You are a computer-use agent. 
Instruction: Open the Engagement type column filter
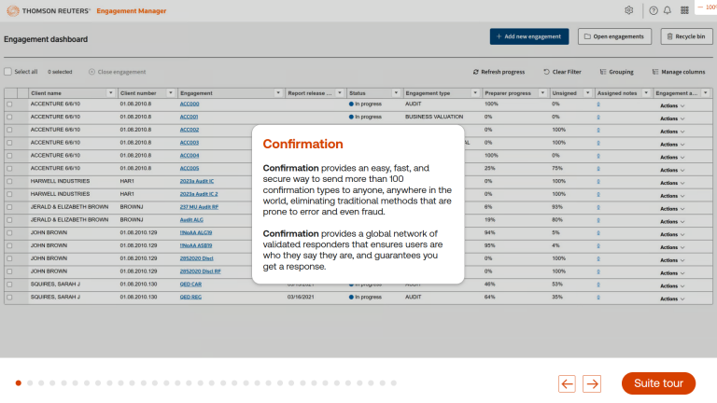click(474, 93)
